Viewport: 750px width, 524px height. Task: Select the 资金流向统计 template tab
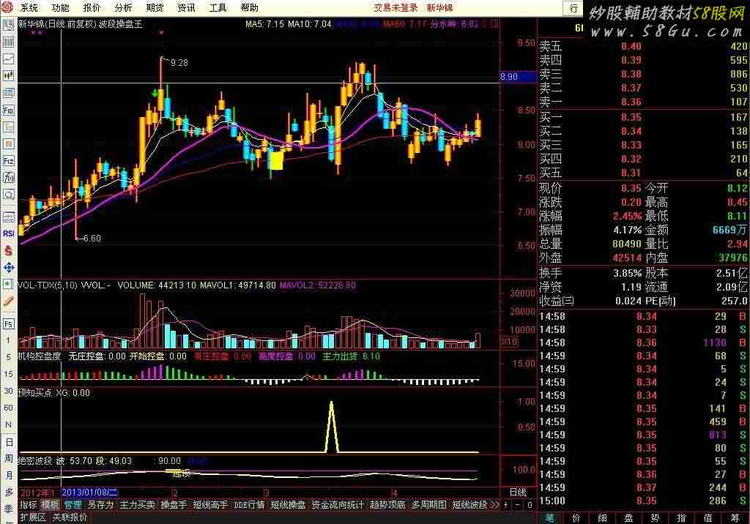pyautogui.click(x=338, y=504)
